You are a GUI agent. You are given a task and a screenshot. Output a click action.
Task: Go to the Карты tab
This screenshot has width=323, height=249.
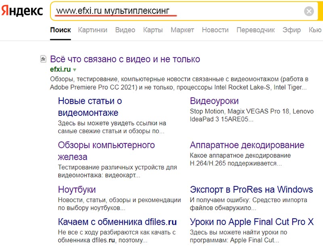click(x=153, y=30)
